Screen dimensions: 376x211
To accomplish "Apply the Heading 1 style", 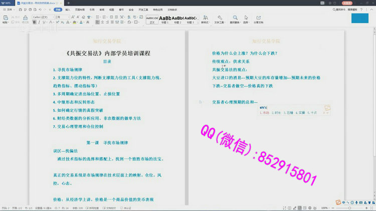I will [165, 19].
